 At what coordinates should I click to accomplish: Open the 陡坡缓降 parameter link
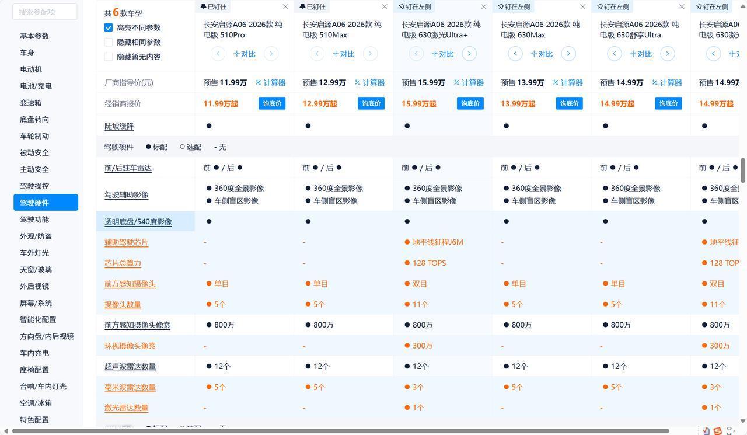click(x=119, y=126)
